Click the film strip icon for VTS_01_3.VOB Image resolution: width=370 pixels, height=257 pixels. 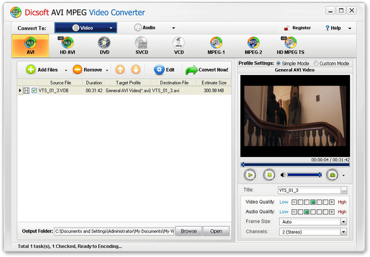(x=27, y=90)
